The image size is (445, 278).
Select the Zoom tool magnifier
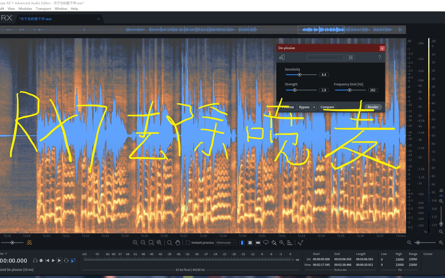[x=170, y=242]
